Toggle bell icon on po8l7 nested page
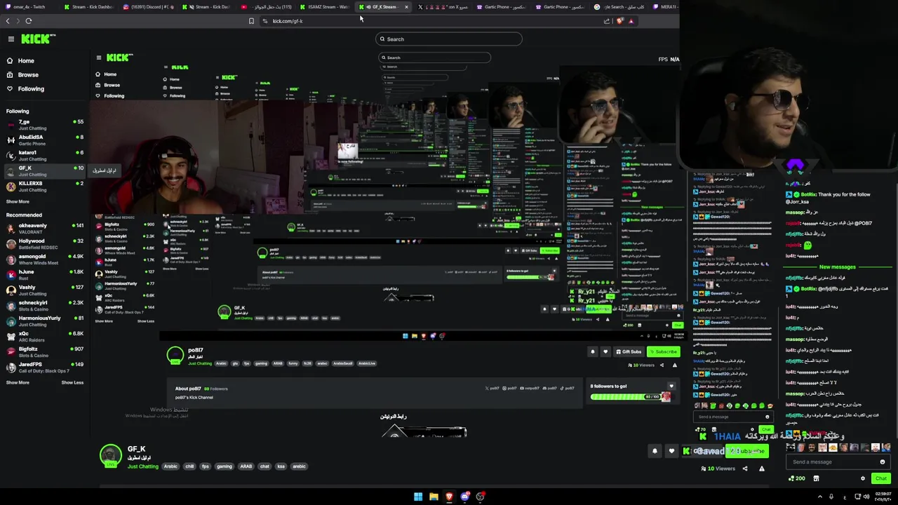The height and width of the screenshot is (505, 898). pos(592,352)
